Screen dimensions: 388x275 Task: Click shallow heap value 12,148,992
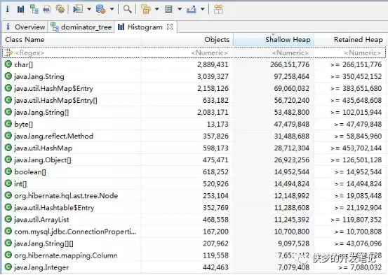coord(291,196)
